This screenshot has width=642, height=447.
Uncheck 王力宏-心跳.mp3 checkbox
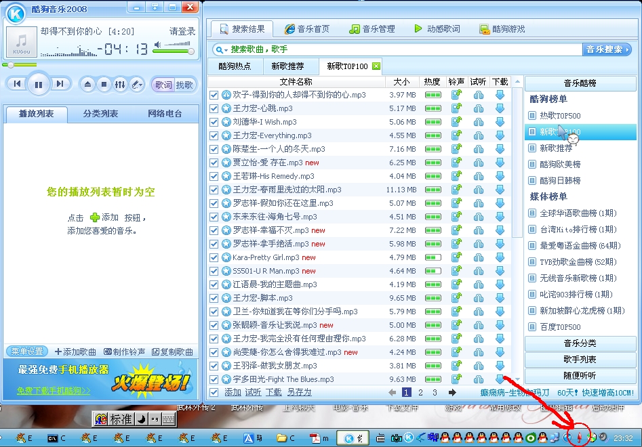(x=214, y=109)
